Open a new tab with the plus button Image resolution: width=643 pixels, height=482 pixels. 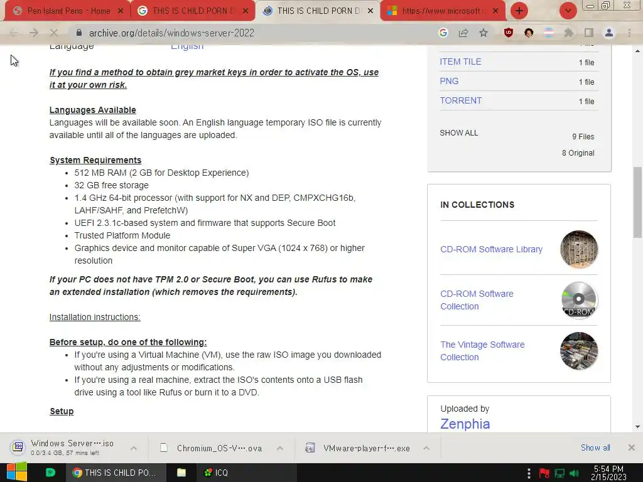[519, 11]
